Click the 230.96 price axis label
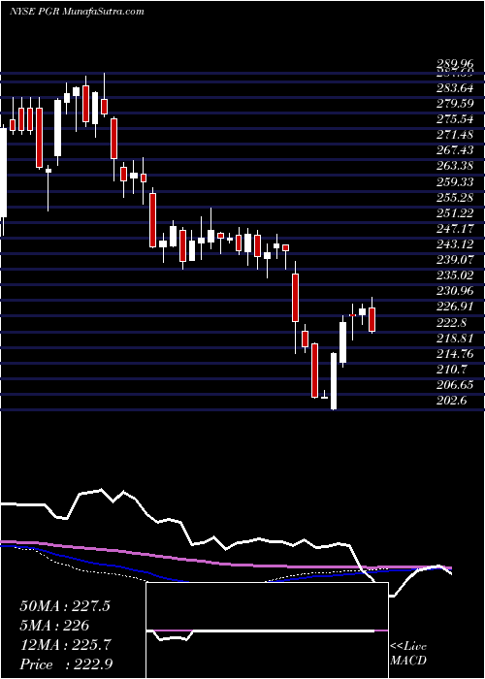The width and height of the screenshot is (485, 679). [x=455, y=291]
